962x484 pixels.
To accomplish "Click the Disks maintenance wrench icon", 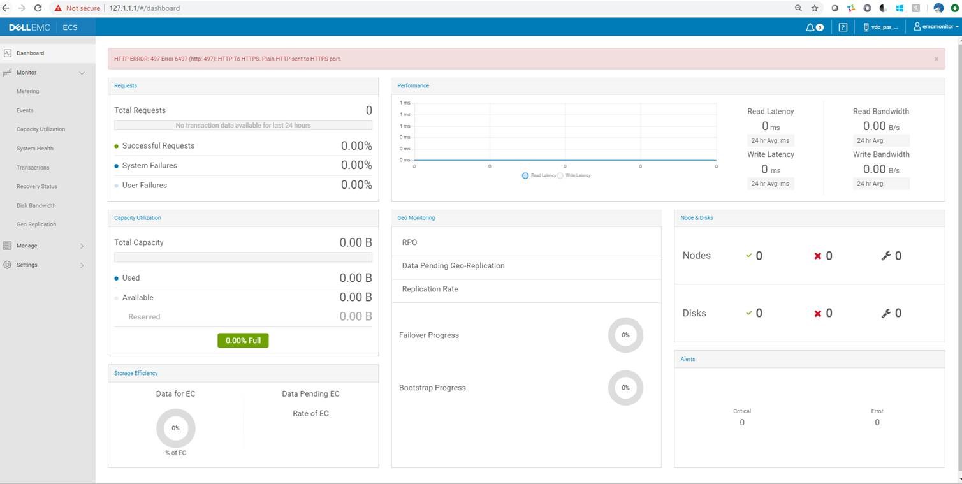I will [885, 313].
